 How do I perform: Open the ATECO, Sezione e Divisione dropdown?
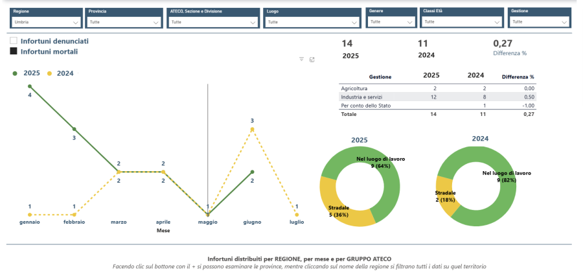[x=213, y=22]
